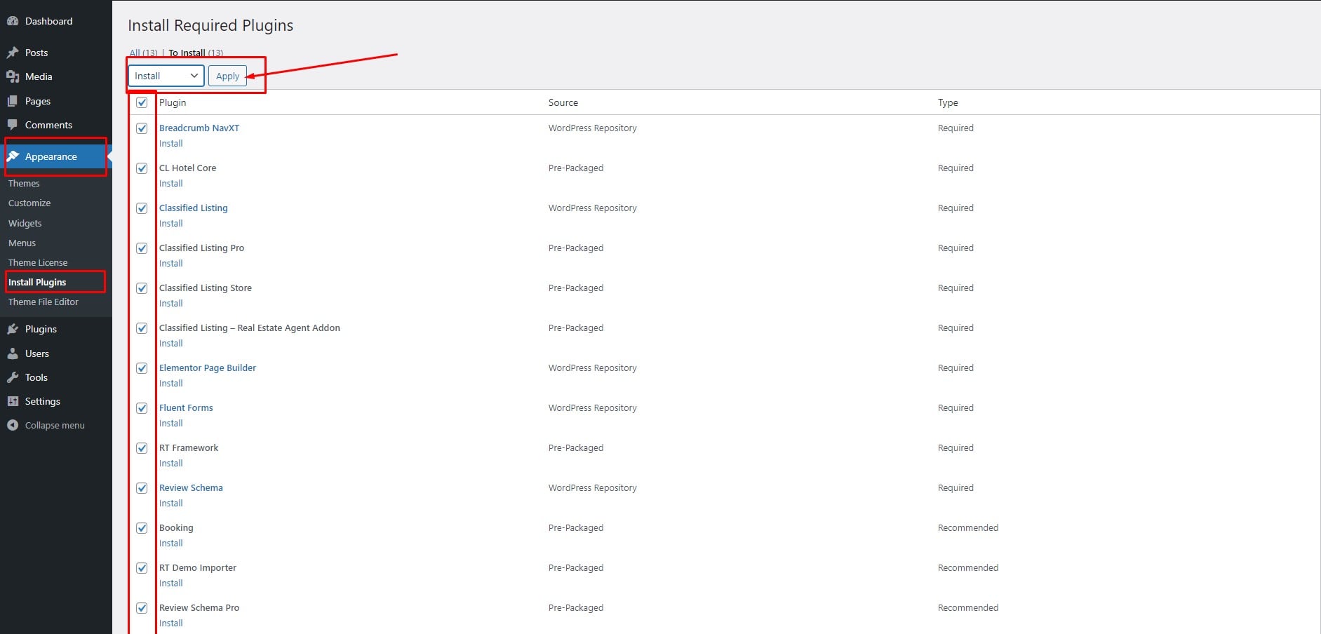1321x634 pixels.
Task: Click the Comments speech bubble icon
Action: [x=13, y=125]
